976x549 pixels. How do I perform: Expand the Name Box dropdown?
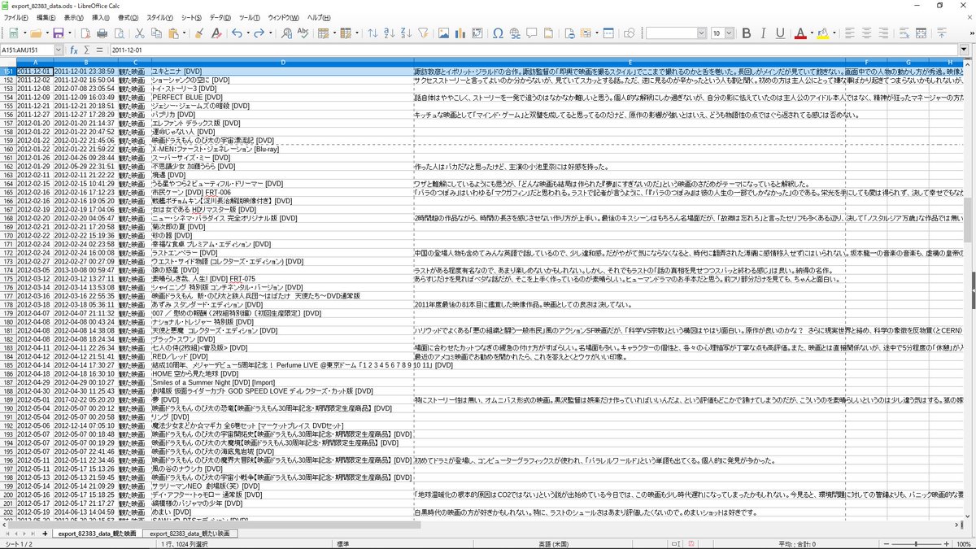coord(59,50)
